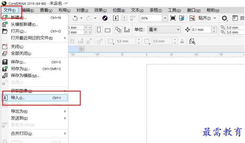Click the application launcher icon beside gear
The image size is (245, 143).
pos(235,18)
